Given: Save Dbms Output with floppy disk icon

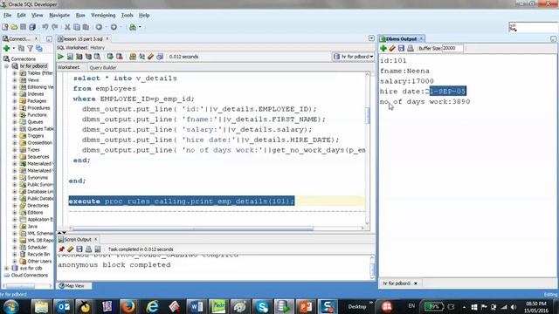Looking at the screenshot, I should 401,48.
